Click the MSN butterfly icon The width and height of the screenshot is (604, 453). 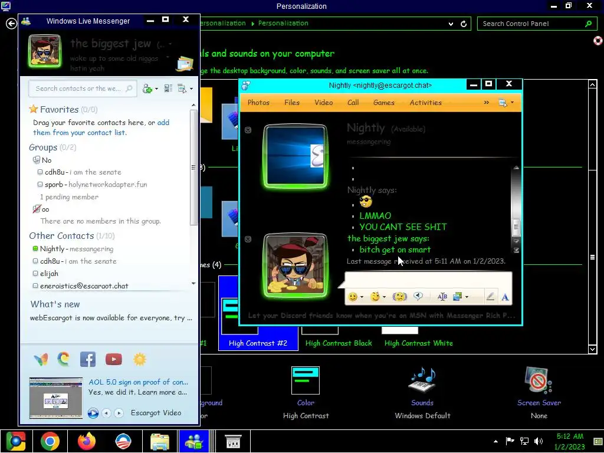click(41, 359)
